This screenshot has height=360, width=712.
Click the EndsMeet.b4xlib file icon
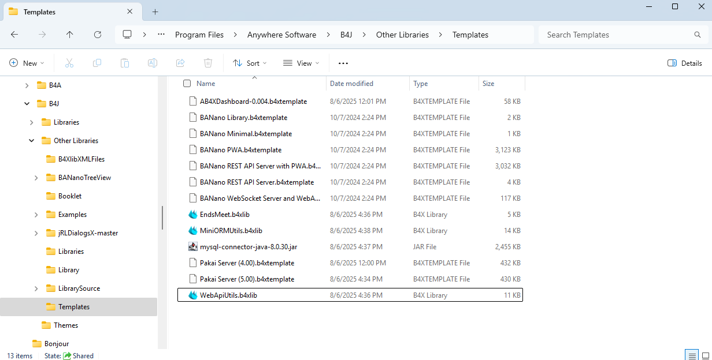pos(193,214)
